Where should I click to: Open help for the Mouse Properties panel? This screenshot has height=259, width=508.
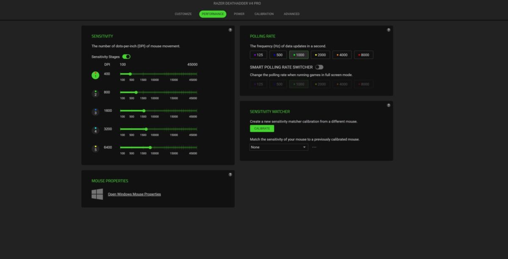(x=230, y=174)
